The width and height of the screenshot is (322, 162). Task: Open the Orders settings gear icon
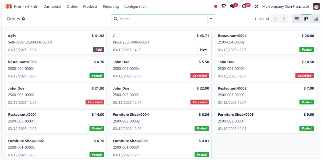tap(23, 19)
